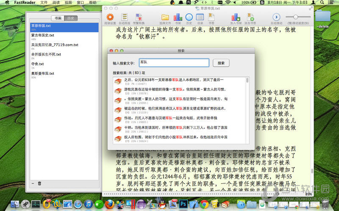339x211 pixels.
Task: Click the reader window vertical scrollbar
Action: click(x=312, y=171)
